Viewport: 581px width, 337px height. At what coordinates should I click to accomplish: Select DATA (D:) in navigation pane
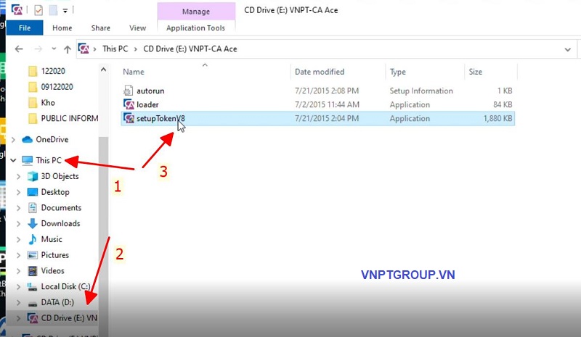[57, 302]
